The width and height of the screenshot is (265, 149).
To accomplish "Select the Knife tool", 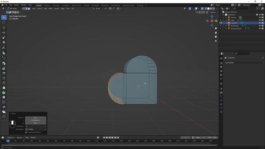I will tap(4, 83).
